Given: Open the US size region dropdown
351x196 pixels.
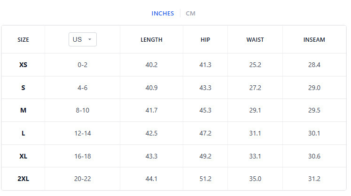Looking at the screenshot, I should pyautogui.click(x=82, y=39).
